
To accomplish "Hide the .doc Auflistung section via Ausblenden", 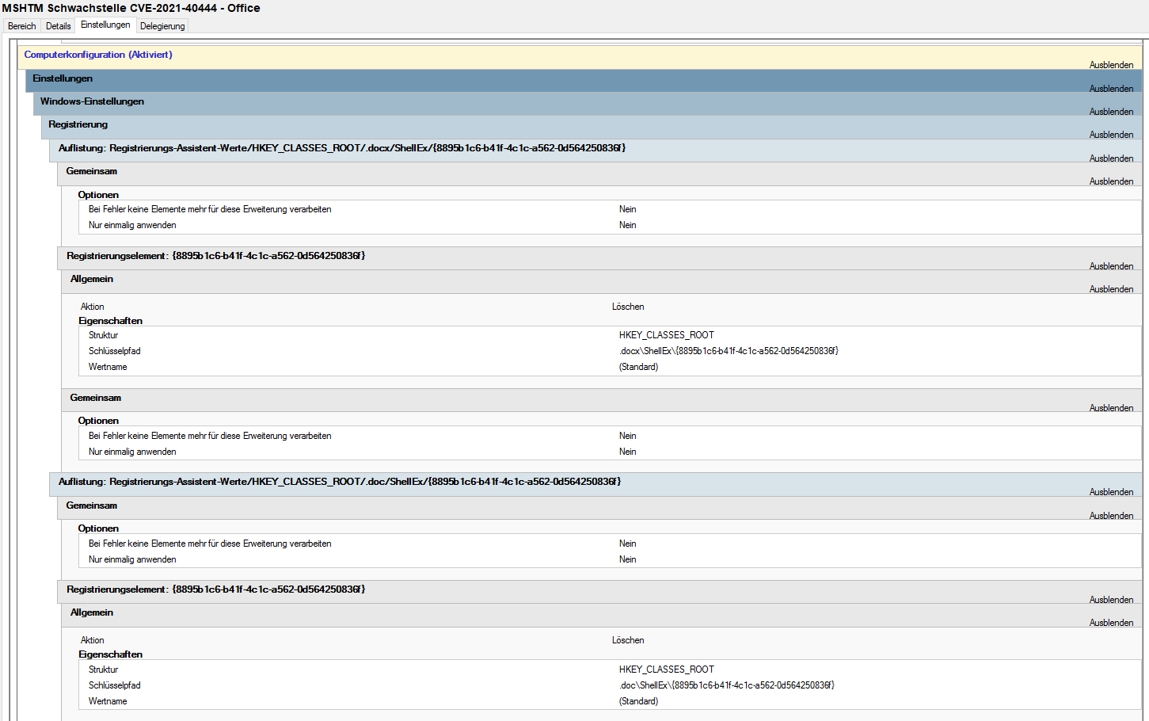I will [x=1111, y=492].
